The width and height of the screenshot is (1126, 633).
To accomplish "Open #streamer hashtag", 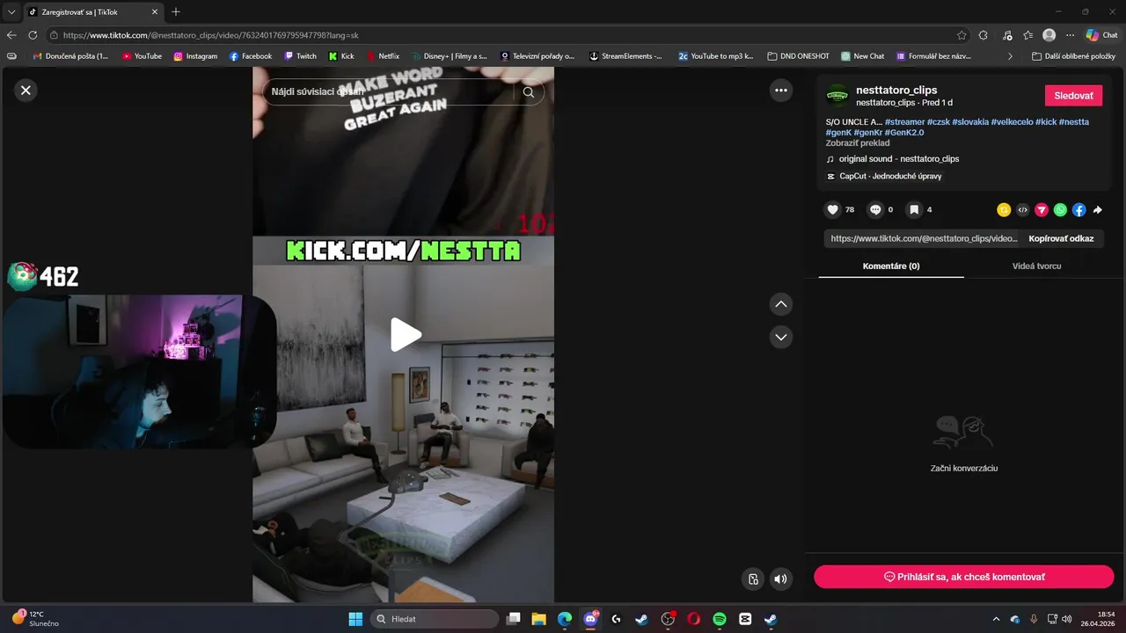I will coord(904,121).
